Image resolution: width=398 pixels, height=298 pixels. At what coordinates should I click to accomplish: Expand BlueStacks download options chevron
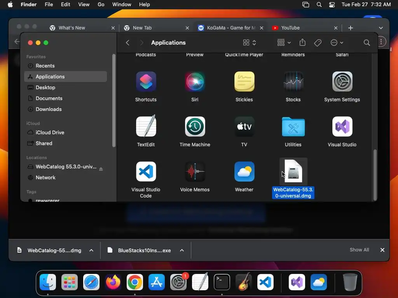[182, 250]
